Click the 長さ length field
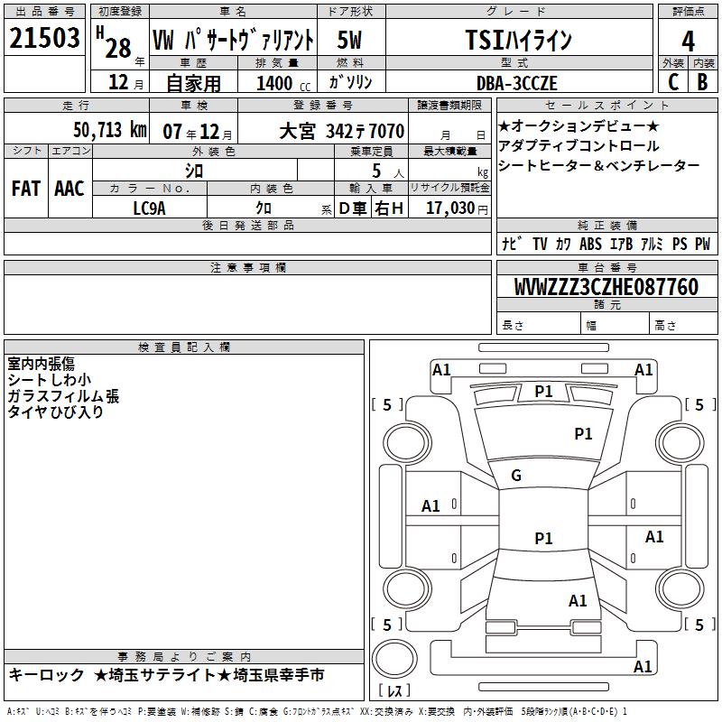 coord(538,324)
